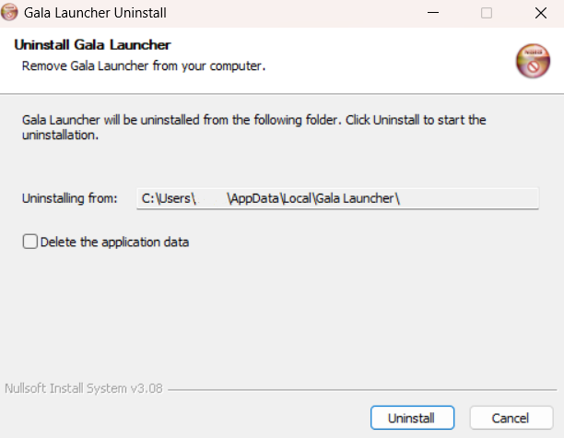
Task: Focus the Uninstalling from path field
Action: point(337,198)
